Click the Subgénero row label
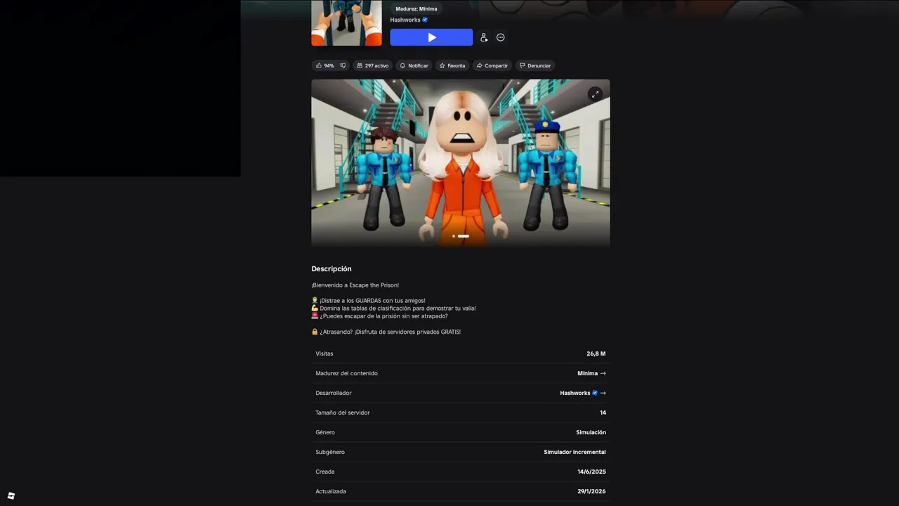This screenshot has width=899, height=506. point(330,452)
